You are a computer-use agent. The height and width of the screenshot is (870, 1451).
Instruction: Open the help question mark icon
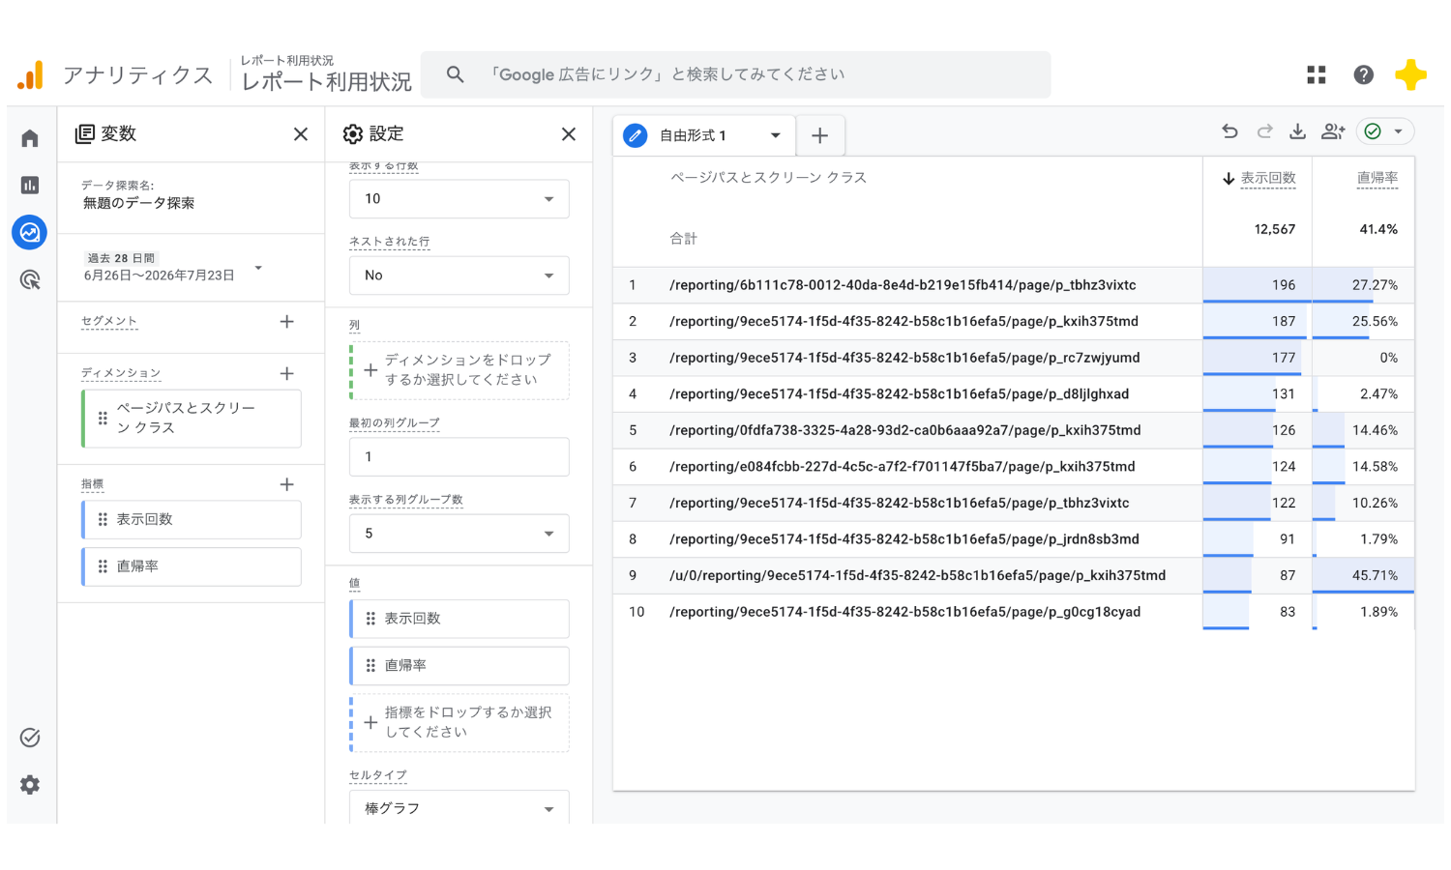pyautogui.click(x=1364, y=74)
